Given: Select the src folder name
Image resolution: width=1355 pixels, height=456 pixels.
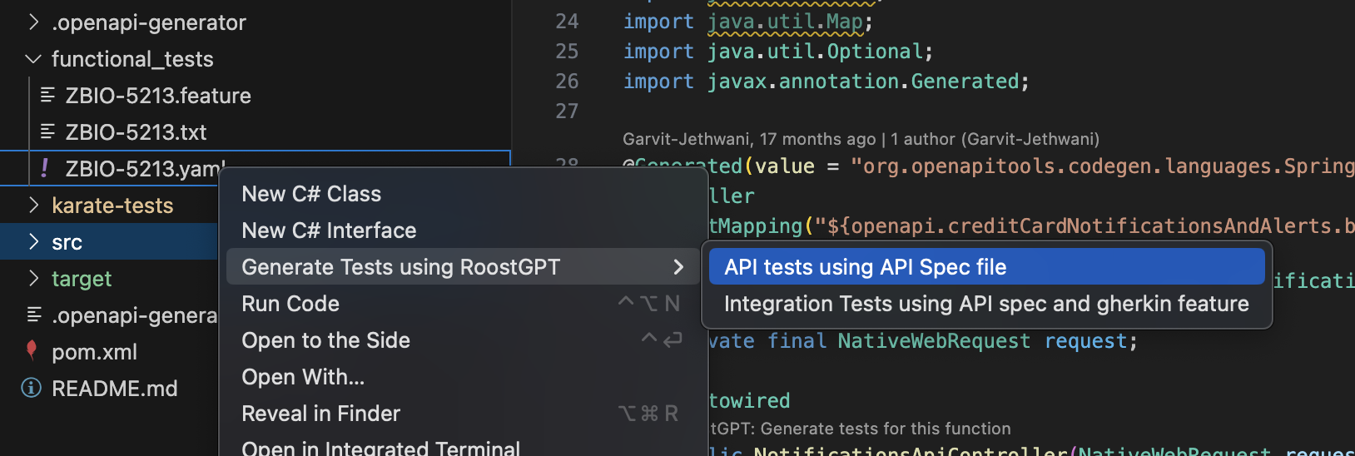Looking at the screenshot, I should tap(67, 242).
